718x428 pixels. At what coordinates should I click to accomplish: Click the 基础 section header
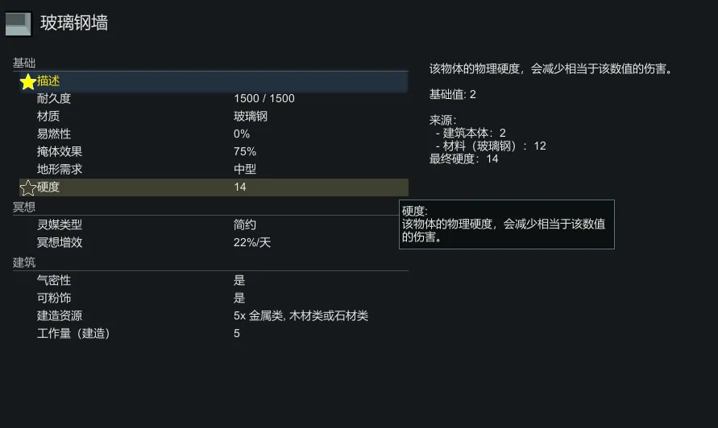click(24, 63)
